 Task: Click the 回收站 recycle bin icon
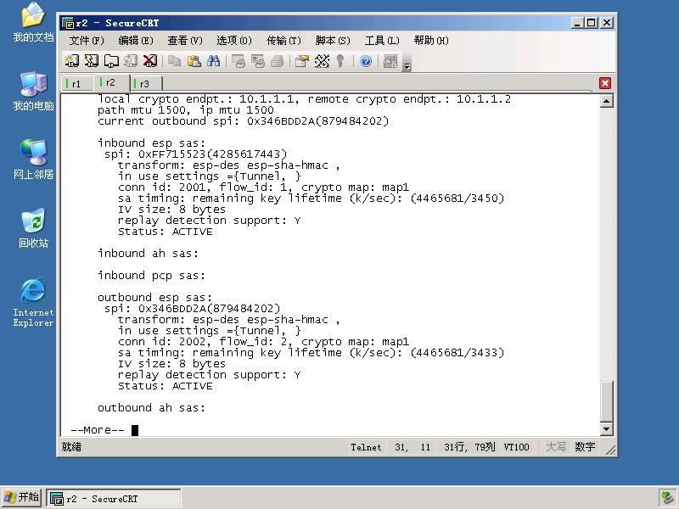(x=33, y=228)
